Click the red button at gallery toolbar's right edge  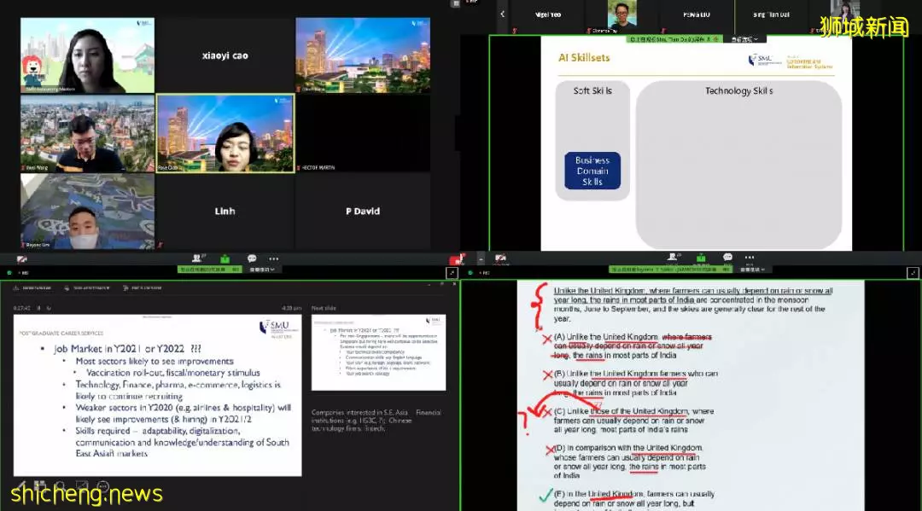(456, 259)
